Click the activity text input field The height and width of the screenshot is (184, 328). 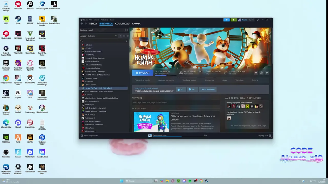176,102
